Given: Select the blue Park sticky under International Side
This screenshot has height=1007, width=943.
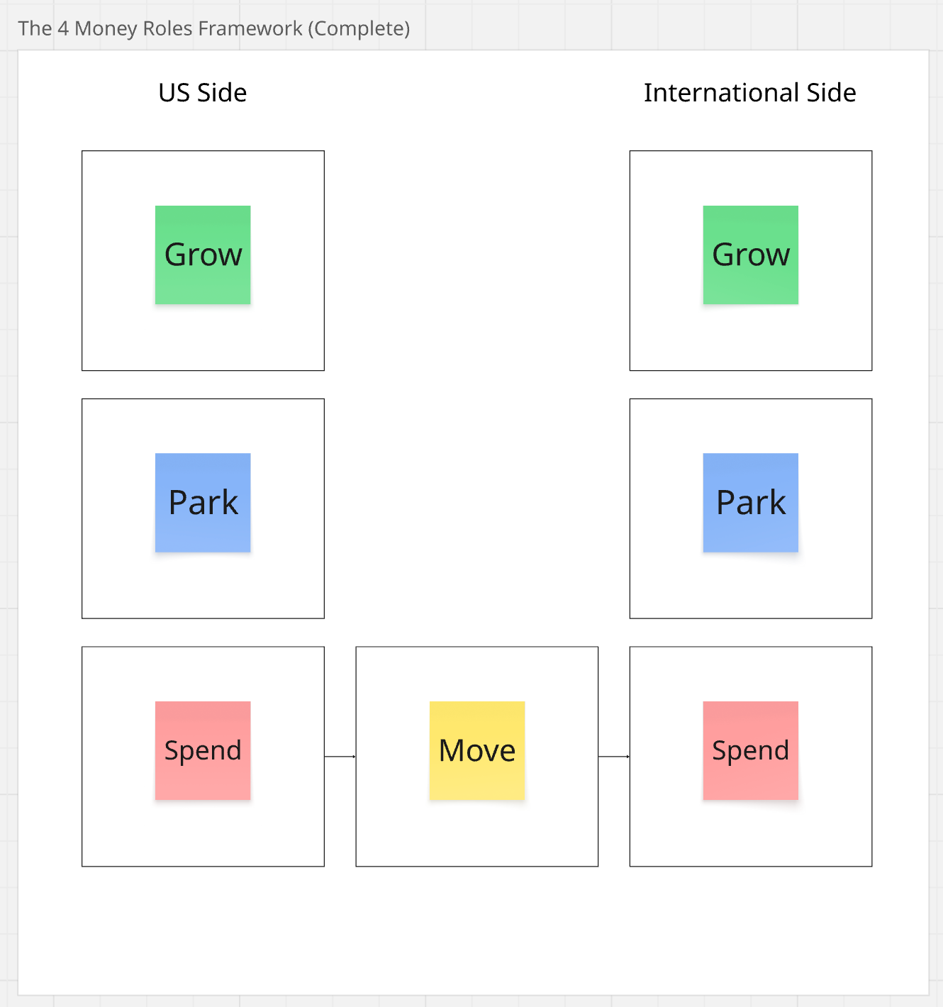Looking at the screenshot, I should [x=750, y=502].
